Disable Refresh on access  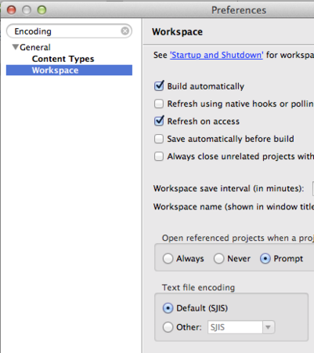coord(159,121)
